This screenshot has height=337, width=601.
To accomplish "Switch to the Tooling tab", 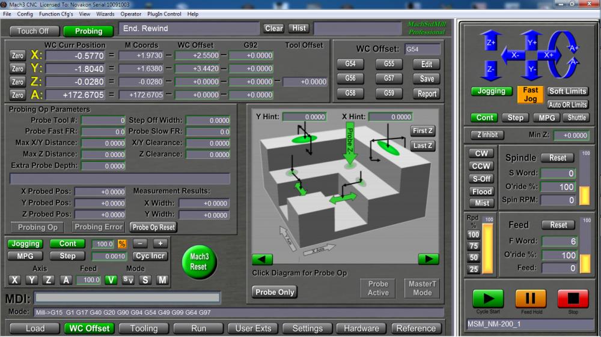I will tap(144, 329).
